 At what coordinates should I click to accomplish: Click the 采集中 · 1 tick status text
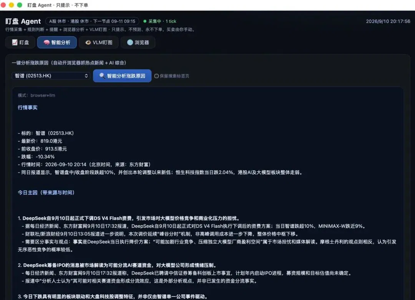point(162,21)
